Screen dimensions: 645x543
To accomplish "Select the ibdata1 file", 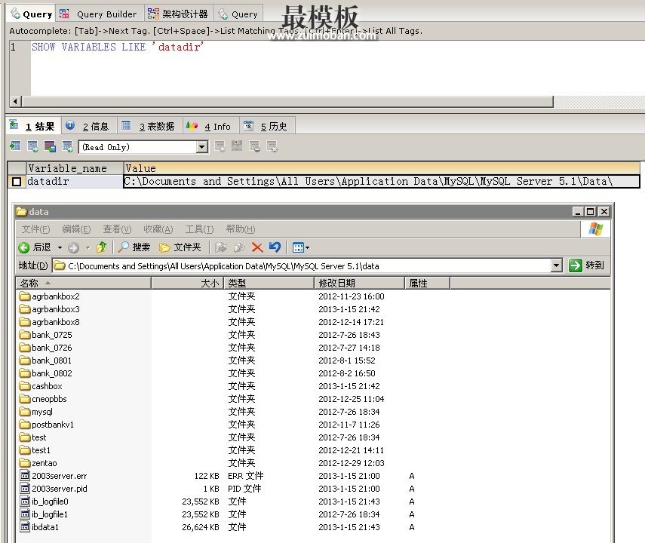I will click(x=39, y=527).
